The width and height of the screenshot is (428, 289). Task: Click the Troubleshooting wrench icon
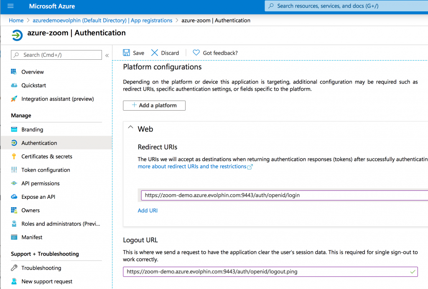click(x=14, y=268)
